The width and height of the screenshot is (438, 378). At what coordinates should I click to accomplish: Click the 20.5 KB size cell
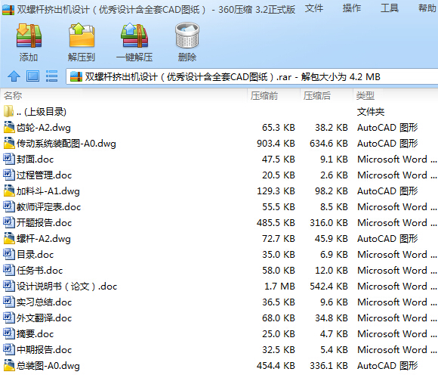tap(279, 175)
